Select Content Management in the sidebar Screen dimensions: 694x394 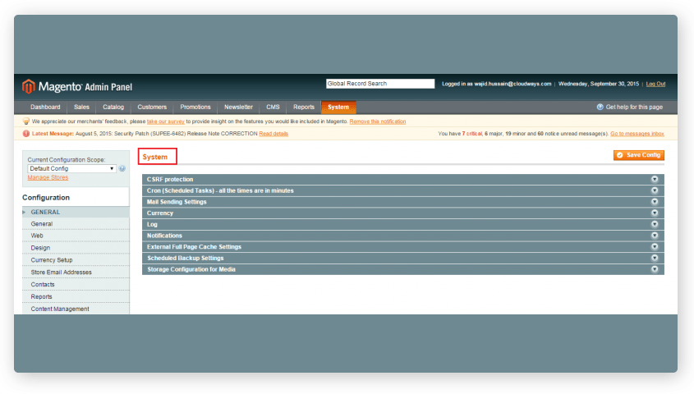tap(60, 309)
